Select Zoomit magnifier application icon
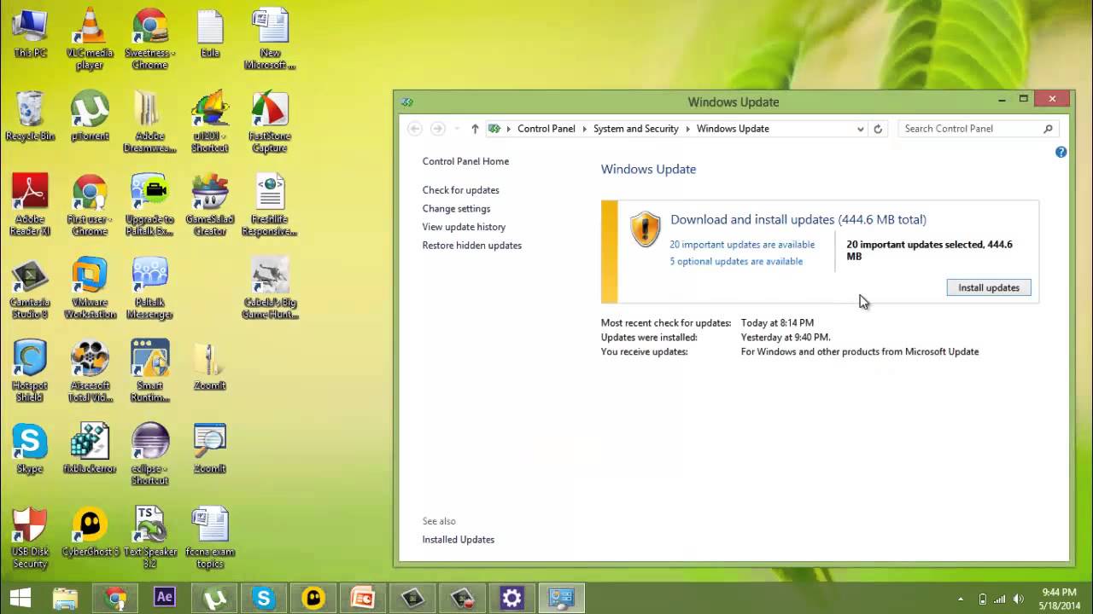 pyautogui.click(x=210, y=449)
